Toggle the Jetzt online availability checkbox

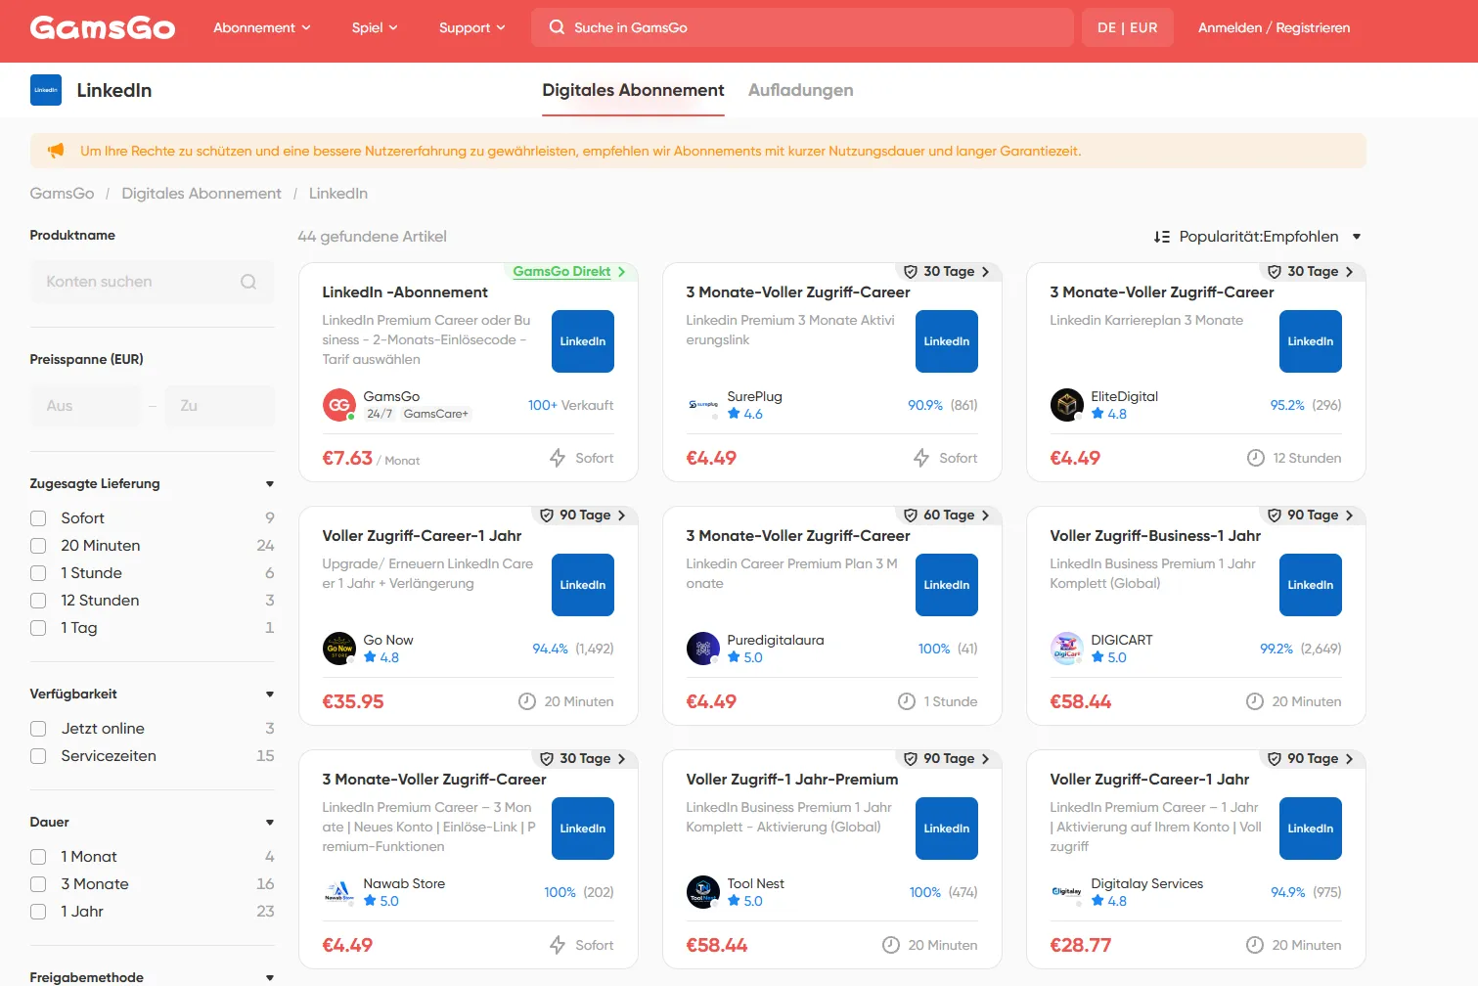(x=38, y=729)
